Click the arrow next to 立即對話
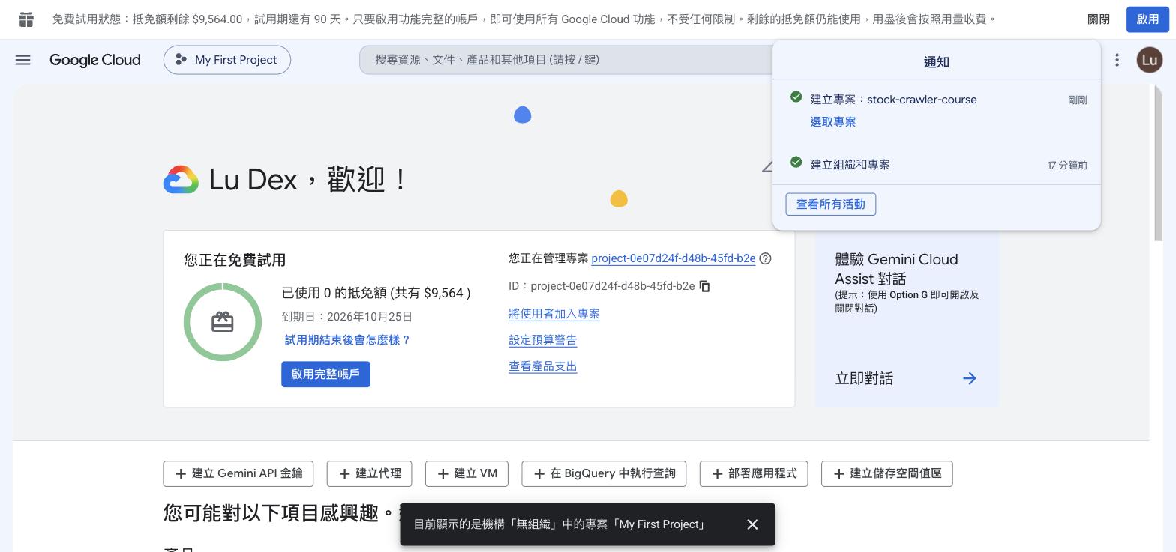 click(970, 378)
